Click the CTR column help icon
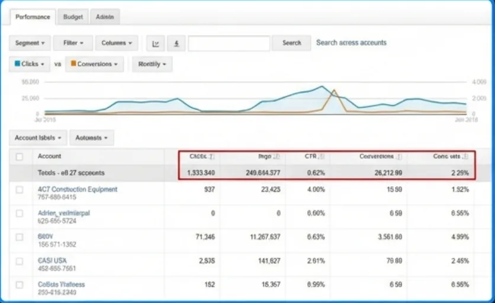This screenshot has height=303, width=495. [x=322, y=157]
